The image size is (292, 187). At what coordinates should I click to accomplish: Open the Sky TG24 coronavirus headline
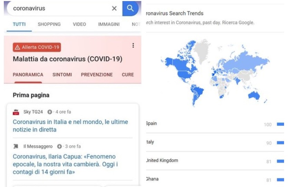tap(70, 126)
